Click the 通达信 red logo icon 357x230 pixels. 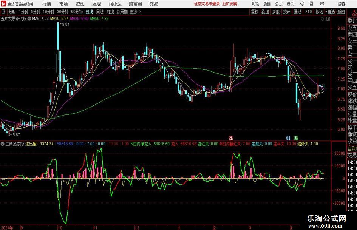click(3, 4)
